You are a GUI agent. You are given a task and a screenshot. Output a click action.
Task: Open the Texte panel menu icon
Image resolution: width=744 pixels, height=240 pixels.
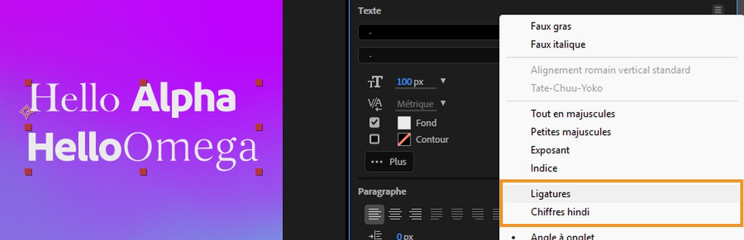click(718, 9)
